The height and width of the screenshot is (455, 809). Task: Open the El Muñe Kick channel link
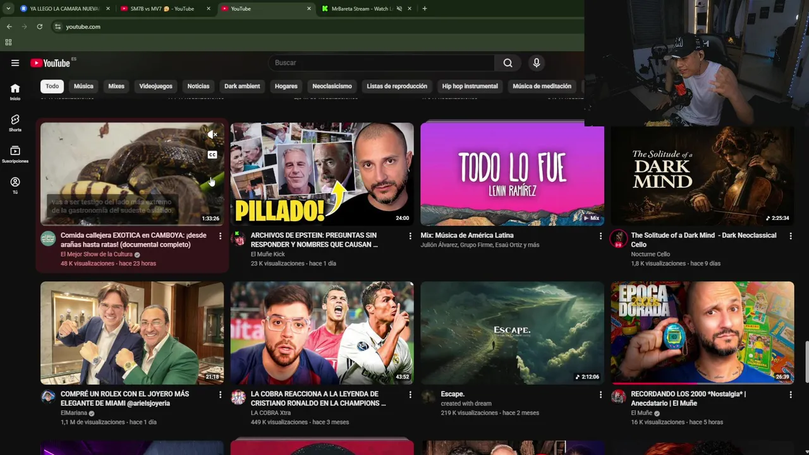[268, 254]
